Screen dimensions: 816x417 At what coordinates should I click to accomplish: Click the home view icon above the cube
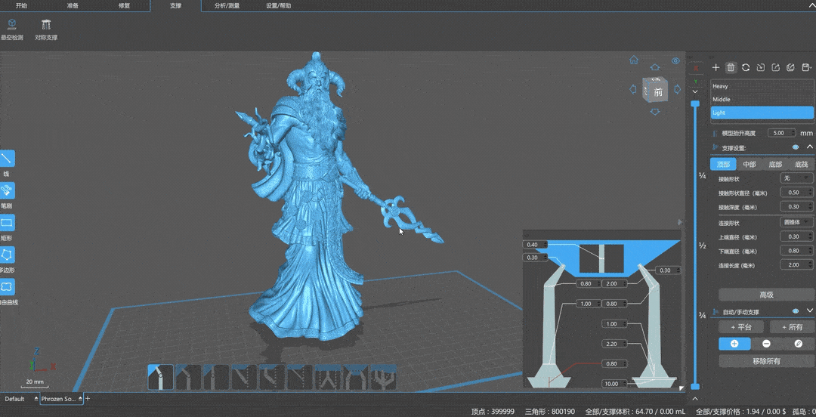(634, 60)
